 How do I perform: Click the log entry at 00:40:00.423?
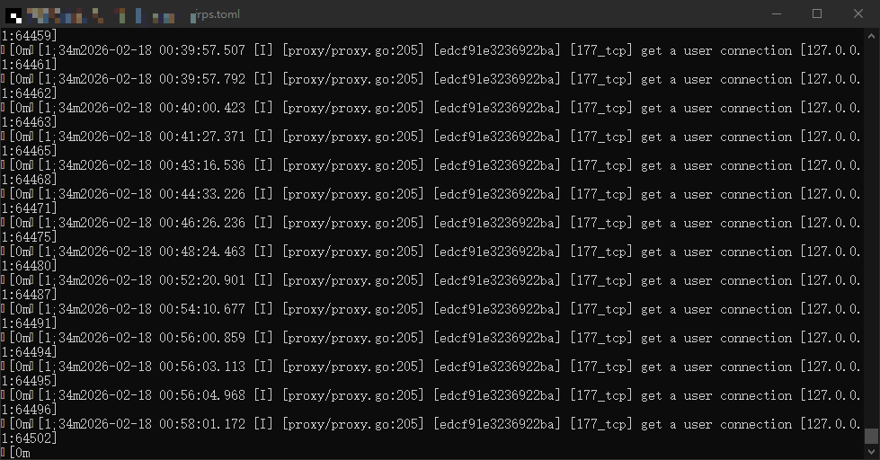click(431, 108)
